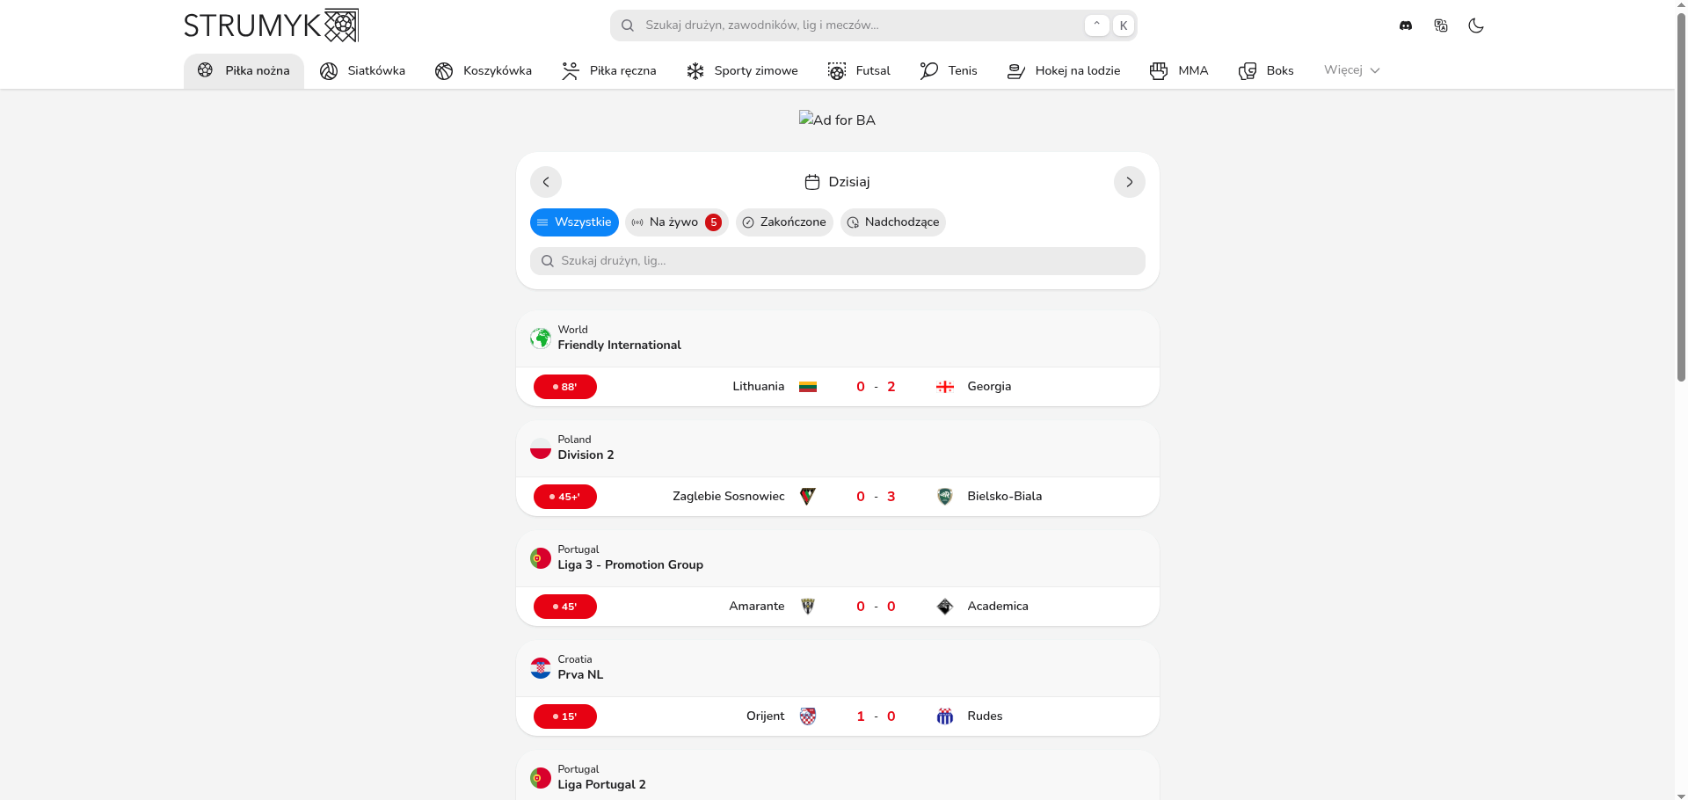Select the Wszystkie filter

574,222
